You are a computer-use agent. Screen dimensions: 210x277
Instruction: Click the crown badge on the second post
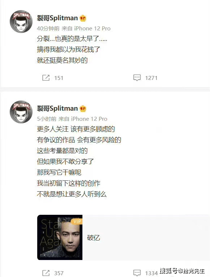tap(83, 108)
